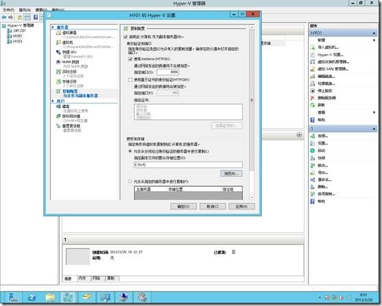Open the 物理 GPU settings item

coord(69,52)
